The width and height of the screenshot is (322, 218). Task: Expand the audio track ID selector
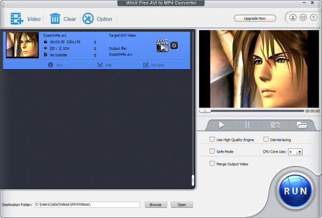click(95, 48)
